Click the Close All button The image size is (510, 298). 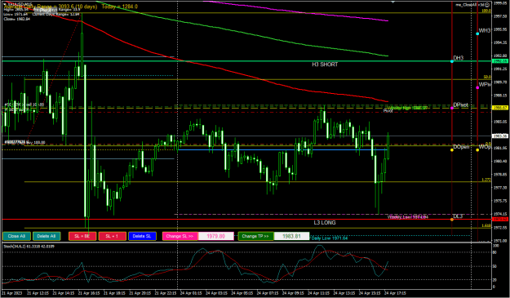pyautogui.click(x=16, y=236)
